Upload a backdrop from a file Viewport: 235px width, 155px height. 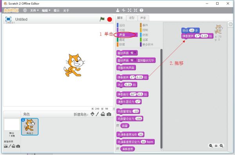click(13, 146)
